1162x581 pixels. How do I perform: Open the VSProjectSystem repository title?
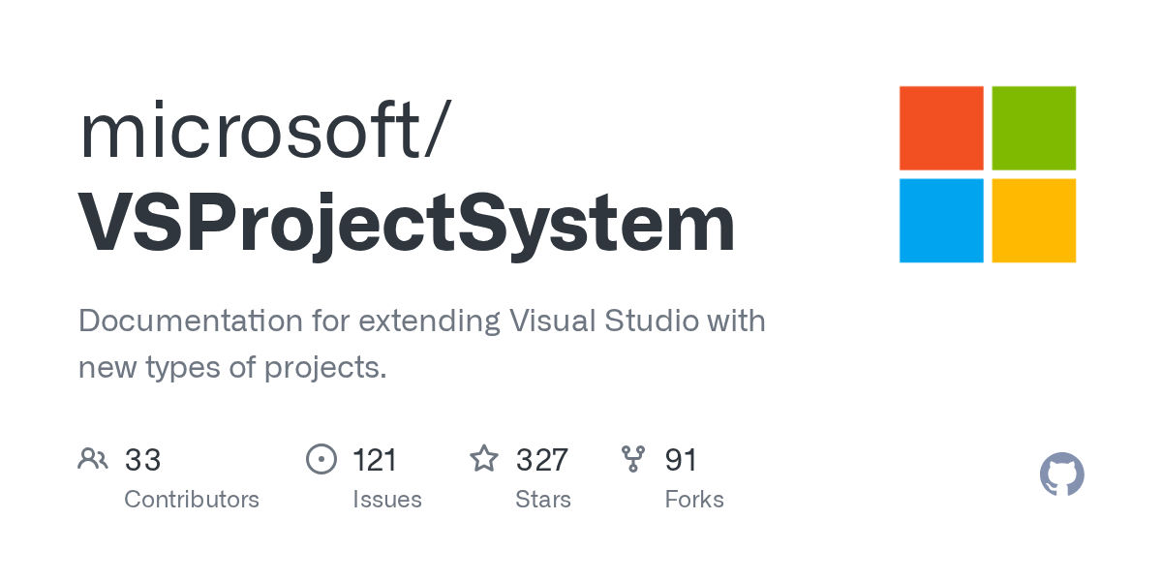tap(407, 224)
